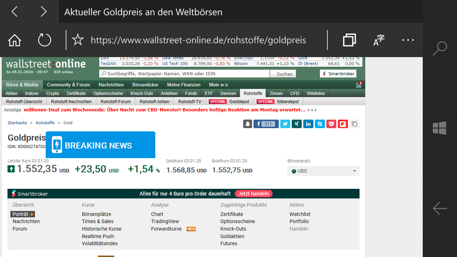The image size is (457, 257).
Task: Copy the article link using copy icon
Action: click(354, 124)
